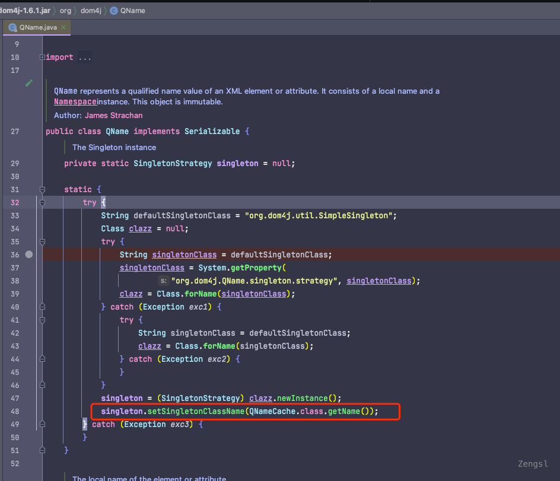The image size is (560, 481).
Task: Collapse the catch exc1 block at line 40
Action: [42, 307]
